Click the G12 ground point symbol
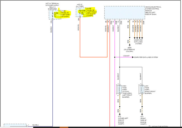 coord(120,114)
